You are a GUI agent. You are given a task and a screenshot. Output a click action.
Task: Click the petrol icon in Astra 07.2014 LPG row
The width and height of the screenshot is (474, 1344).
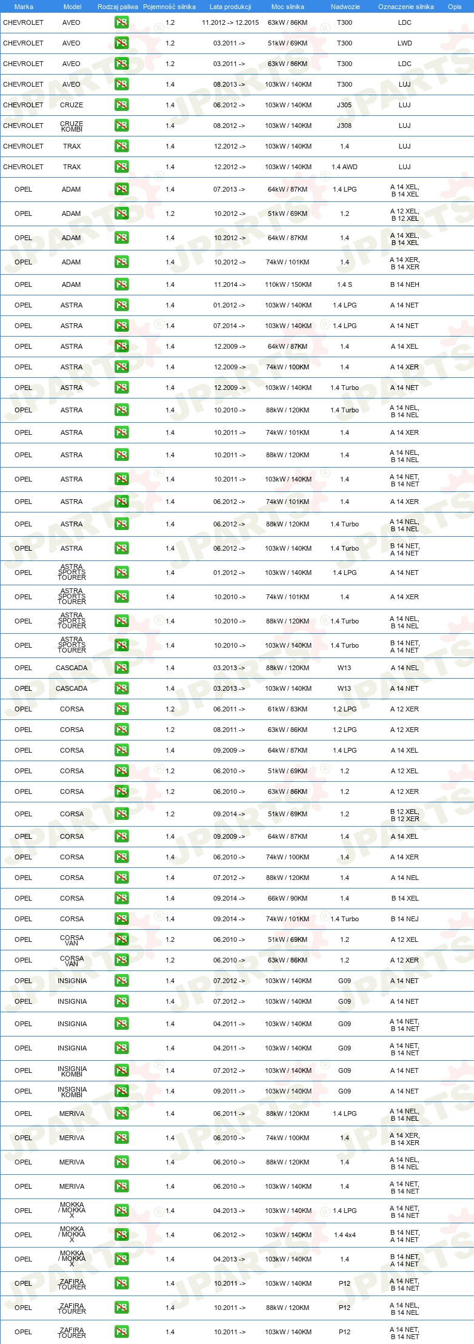121,326
